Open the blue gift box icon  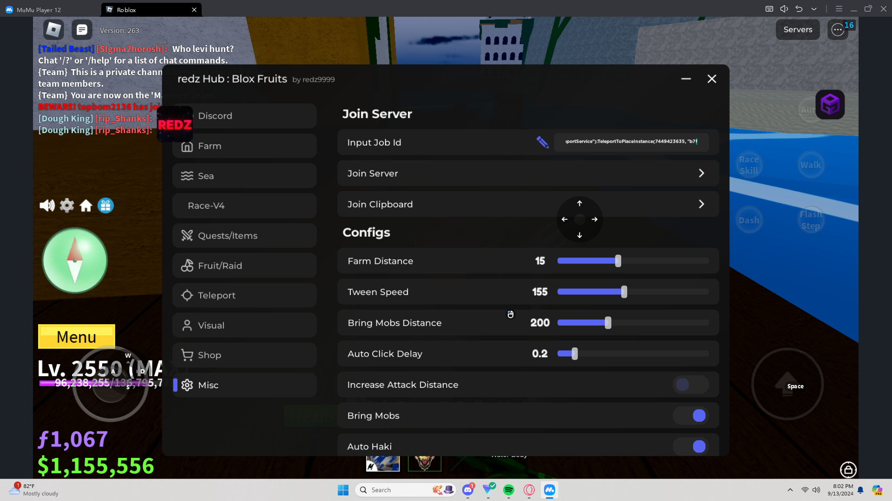pos(105,206)
